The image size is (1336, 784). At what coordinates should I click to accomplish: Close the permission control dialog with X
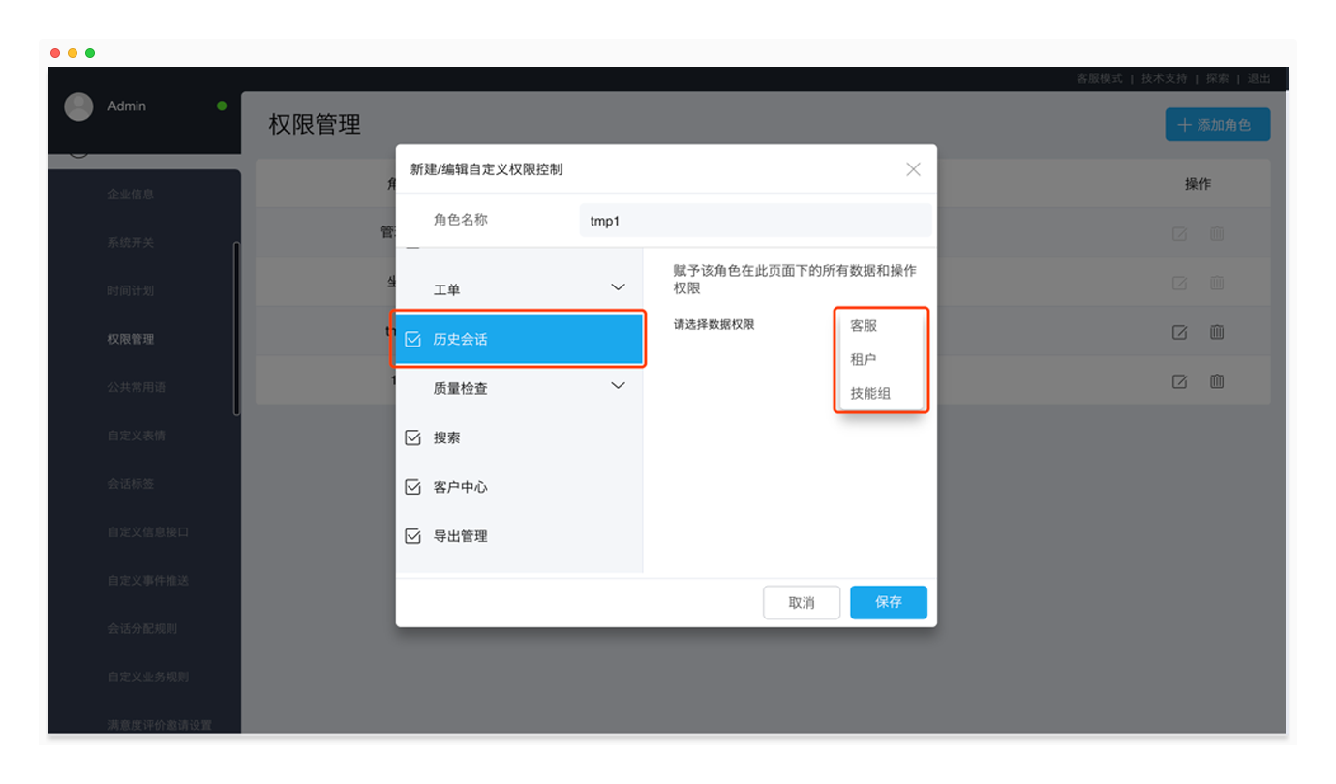913,169
